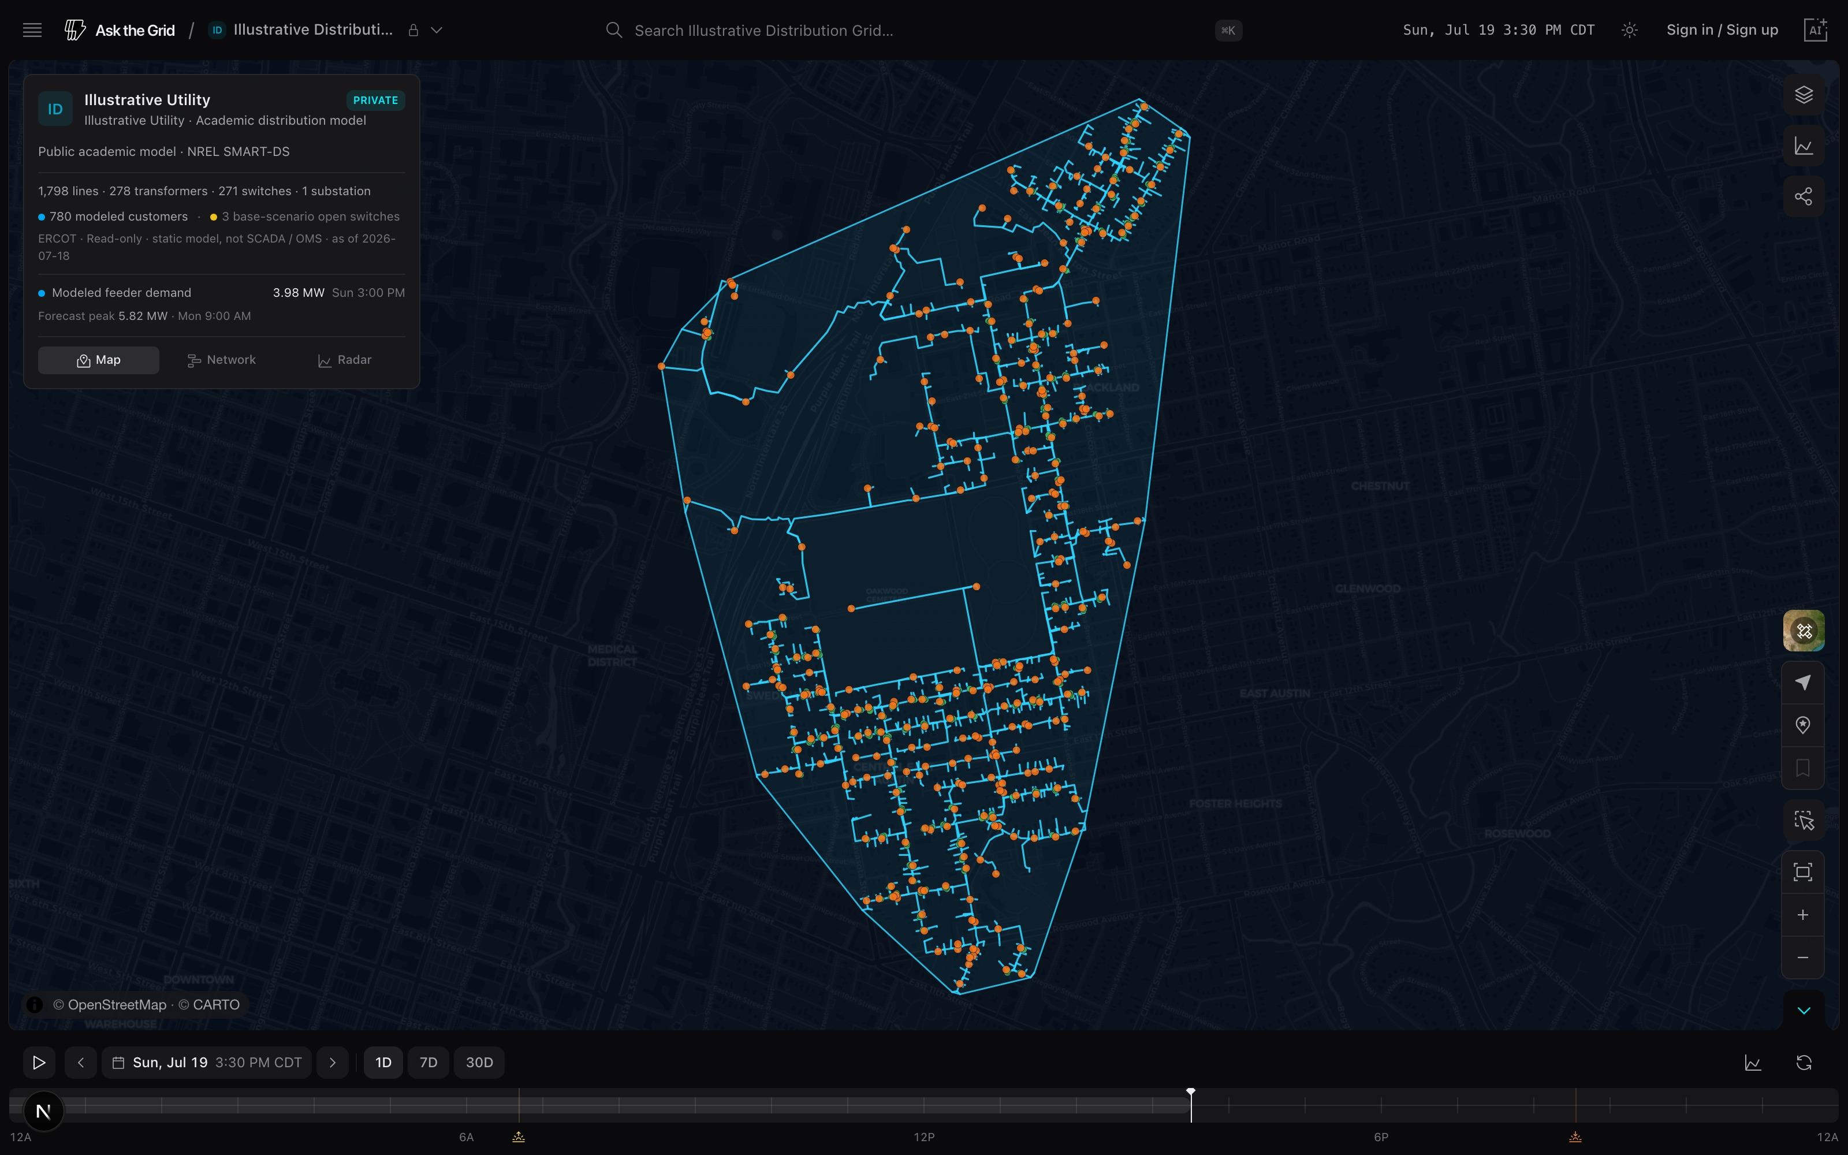
Task: Switch to the Radar tab
Action: (x=344, y=360)
